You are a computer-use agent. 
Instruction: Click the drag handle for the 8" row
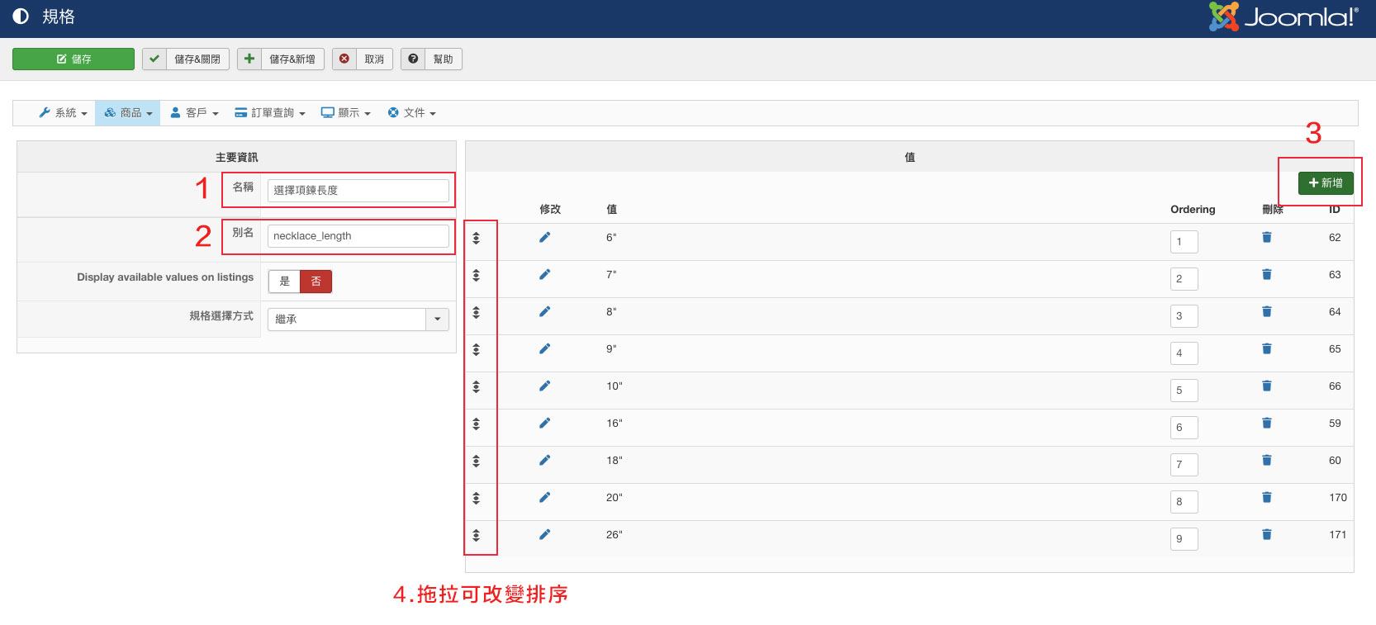[x=477, y=313]
